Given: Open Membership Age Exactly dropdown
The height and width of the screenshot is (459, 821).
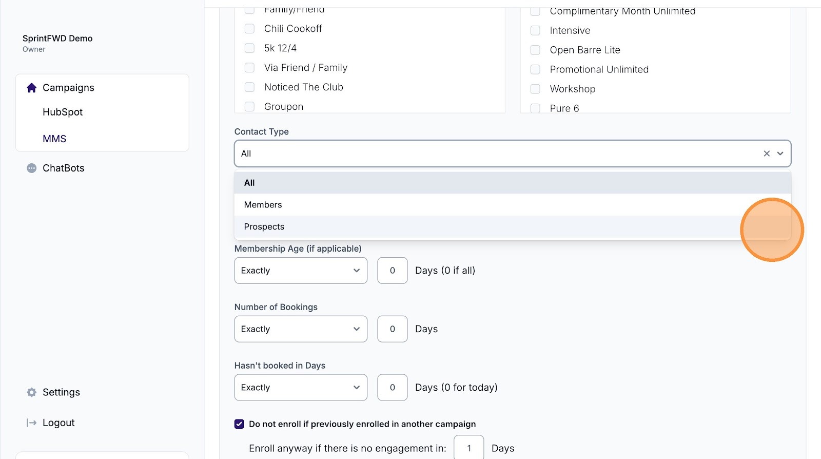Looking at the screenshot, I should pos(301,271).
